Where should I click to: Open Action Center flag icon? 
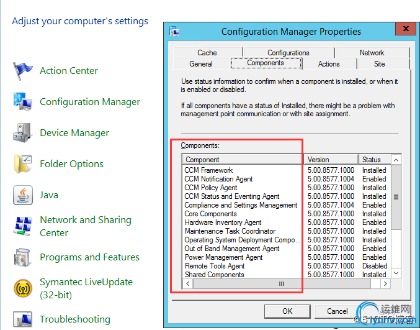tap(22, 71)
